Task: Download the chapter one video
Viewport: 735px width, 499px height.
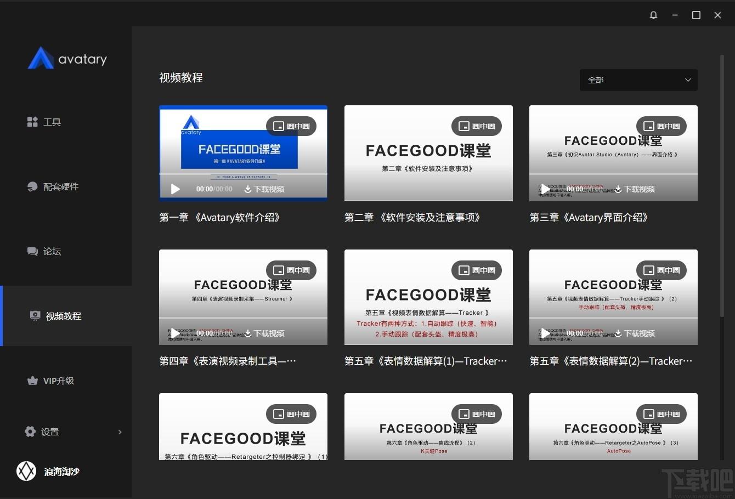Action: [x=264, y=189]
